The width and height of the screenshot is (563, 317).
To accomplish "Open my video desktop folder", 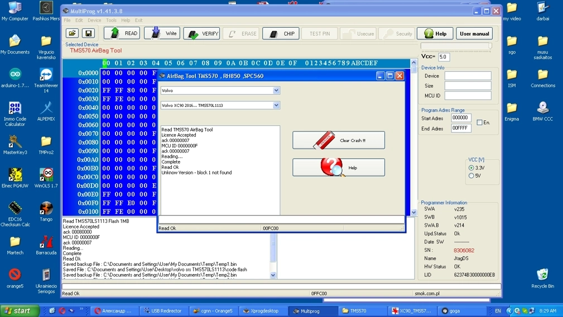I will [512, 11].
